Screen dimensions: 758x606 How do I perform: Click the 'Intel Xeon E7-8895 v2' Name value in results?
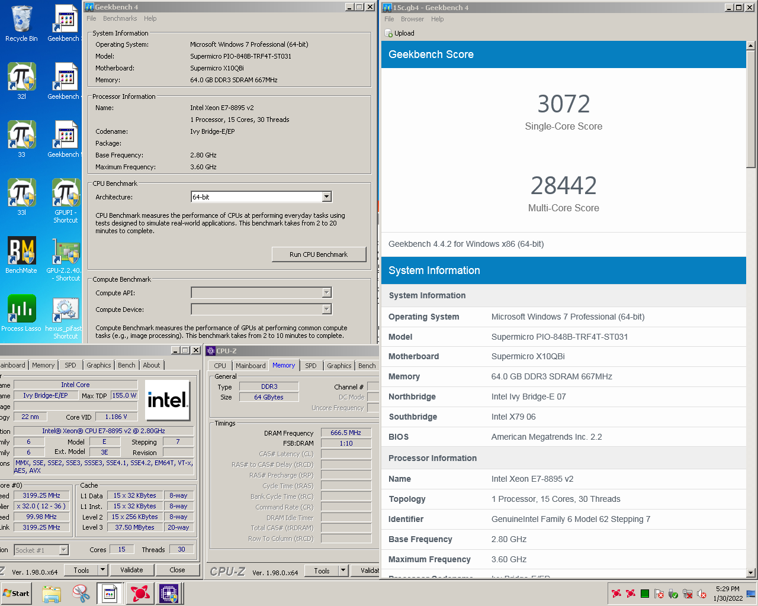coord(532,479)
